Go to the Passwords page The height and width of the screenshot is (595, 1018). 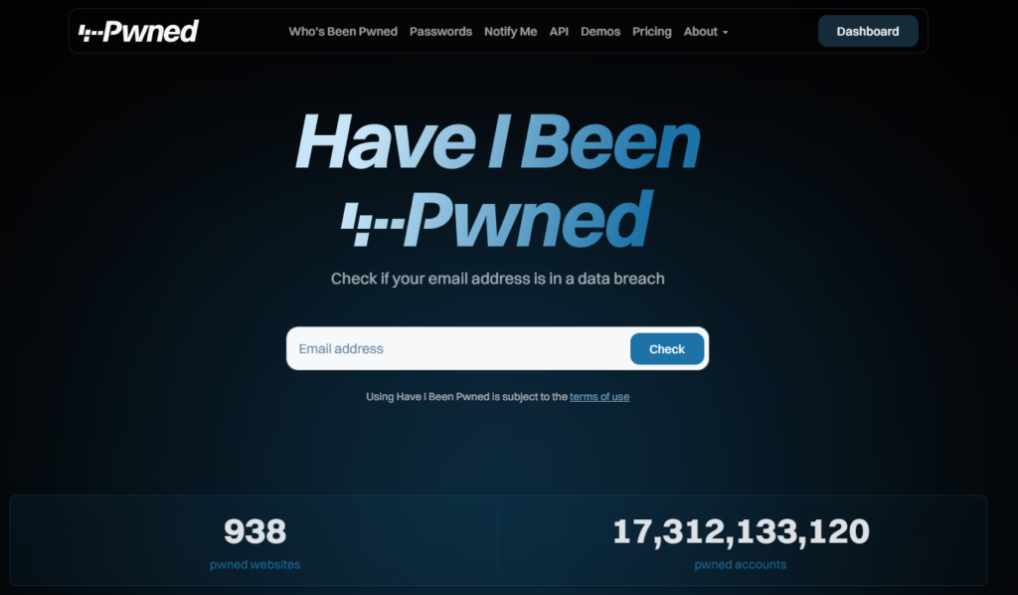tap(440, 31)
